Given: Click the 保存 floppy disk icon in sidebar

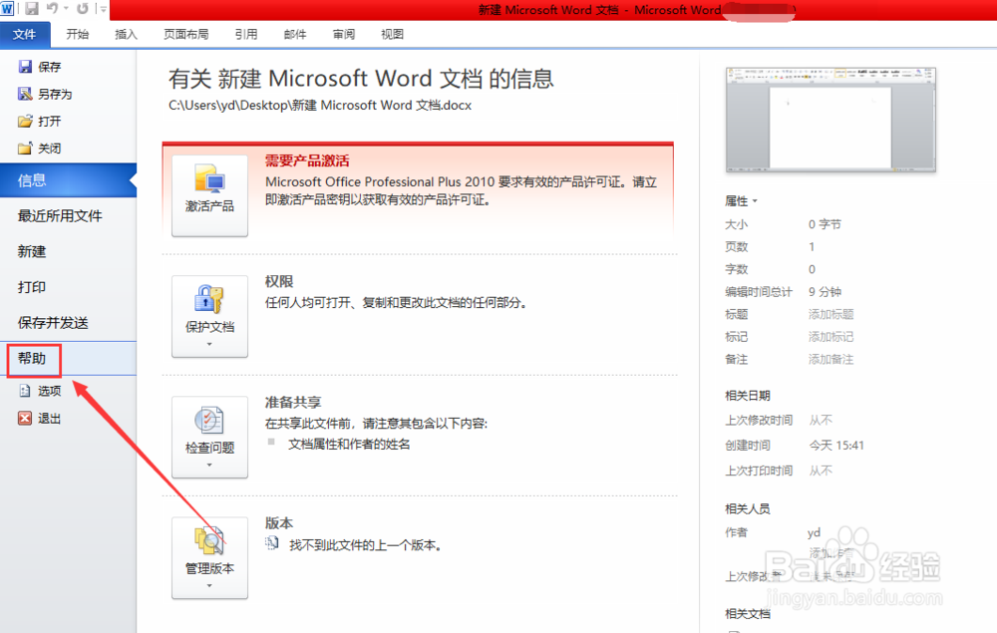Looking at the screenshot, I should point(26,67).
